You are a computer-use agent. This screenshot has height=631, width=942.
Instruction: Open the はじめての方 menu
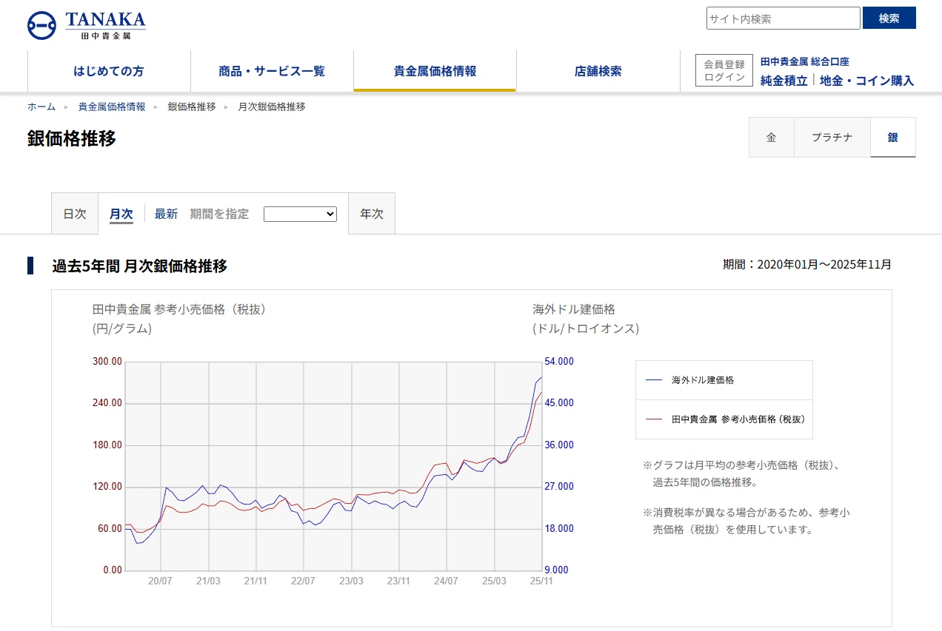(x=109, y=71)
